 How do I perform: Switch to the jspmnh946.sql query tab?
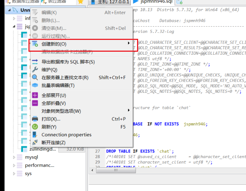pyautogui.click(x=153, y=2)
